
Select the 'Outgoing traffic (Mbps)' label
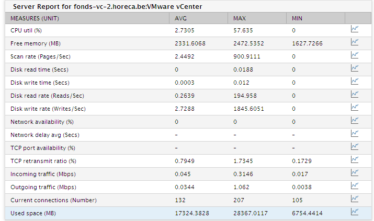coord(43,187)
